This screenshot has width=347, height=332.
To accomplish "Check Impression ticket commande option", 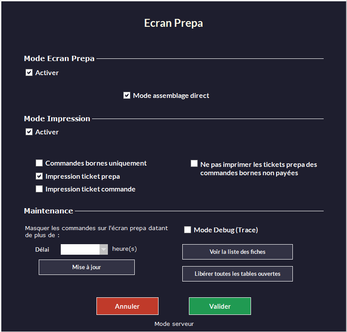I will (x=39, y=189).
